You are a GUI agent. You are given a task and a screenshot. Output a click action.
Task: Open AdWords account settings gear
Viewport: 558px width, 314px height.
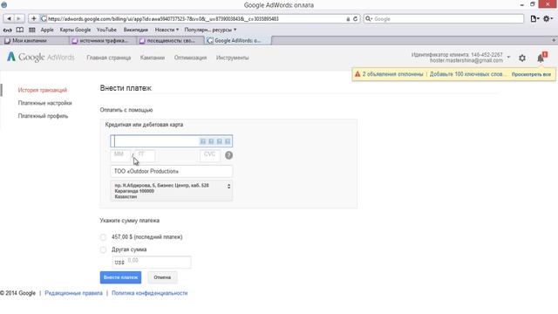click(x=522, y=58)
